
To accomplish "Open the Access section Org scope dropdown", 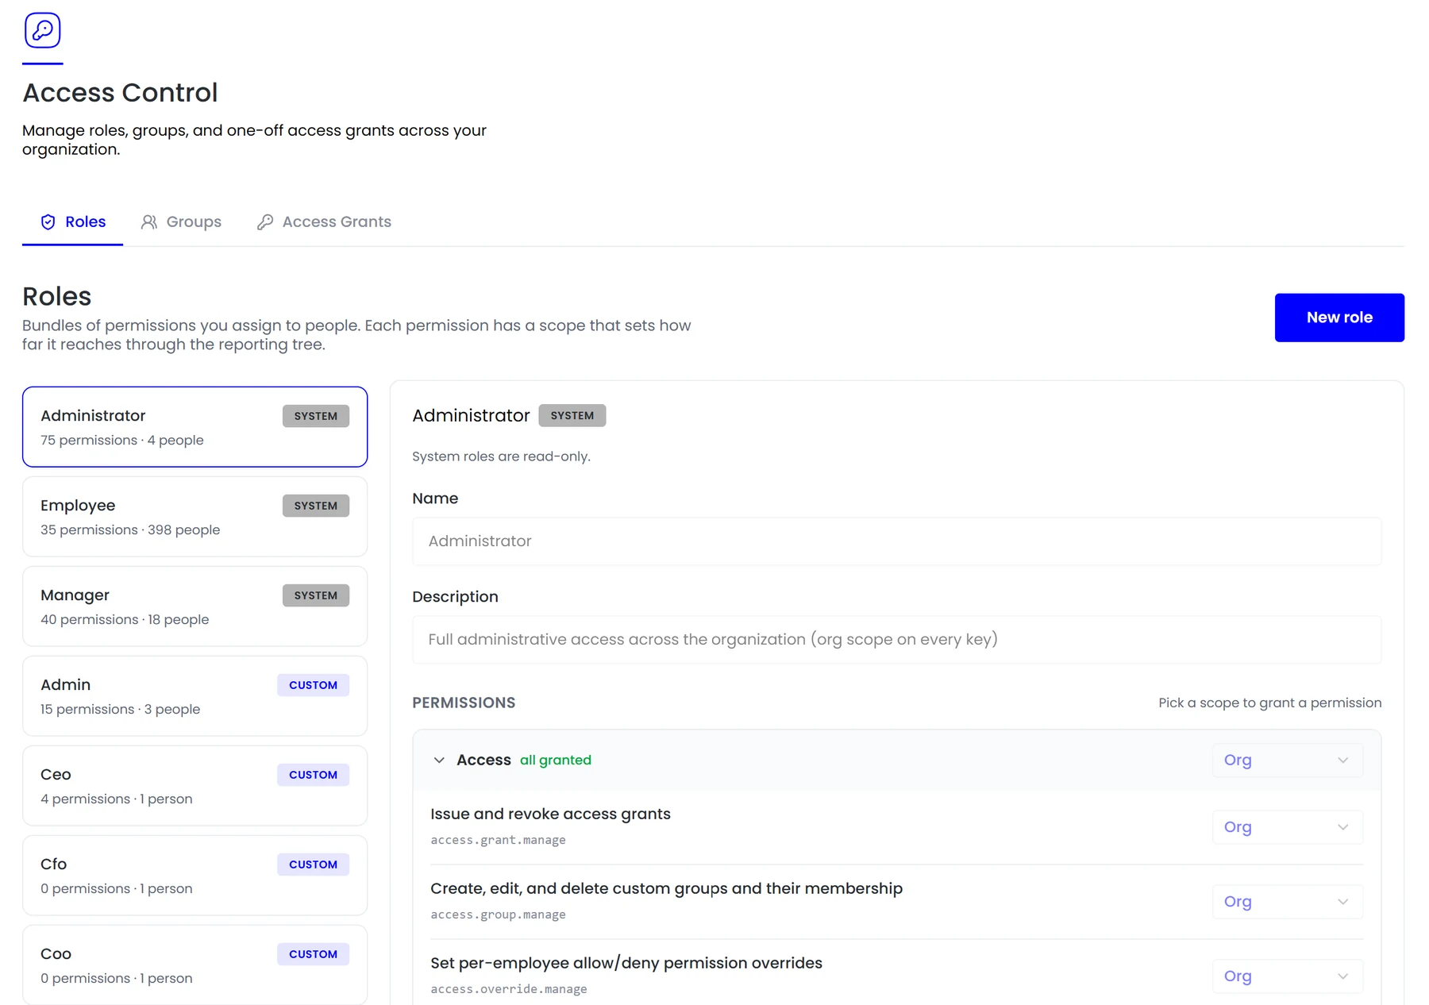I will coord(1287,760).
